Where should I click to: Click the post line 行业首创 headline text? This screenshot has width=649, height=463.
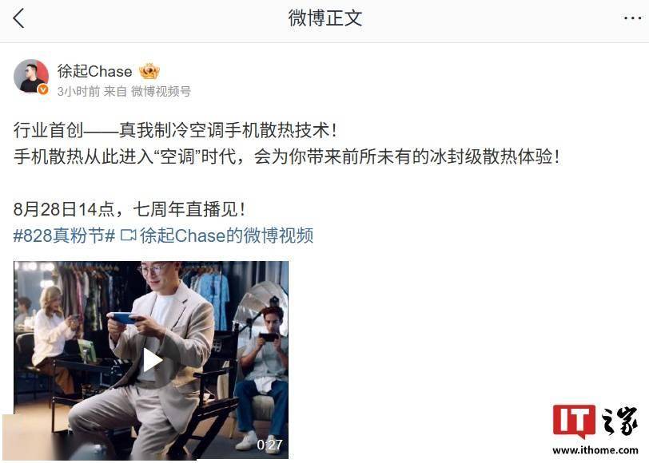(x=176, y=130)
